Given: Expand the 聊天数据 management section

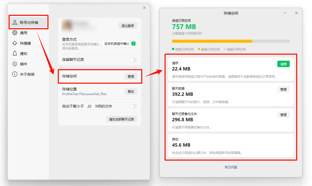Looking at the screenshot, I should (283, 89).
